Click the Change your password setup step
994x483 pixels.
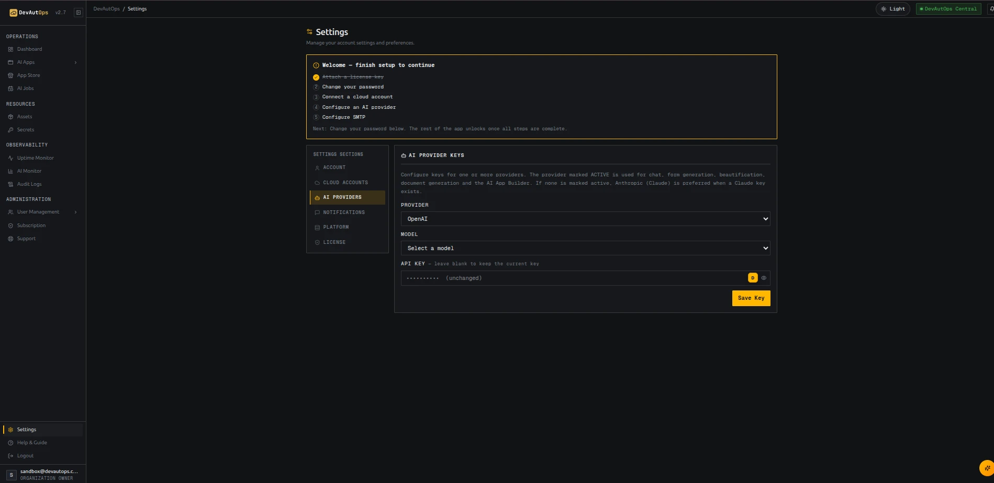click(353, 87)
